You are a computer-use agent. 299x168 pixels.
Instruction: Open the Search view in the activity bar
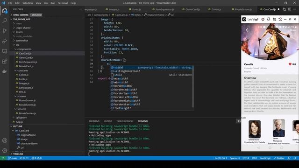click(5, 21)
